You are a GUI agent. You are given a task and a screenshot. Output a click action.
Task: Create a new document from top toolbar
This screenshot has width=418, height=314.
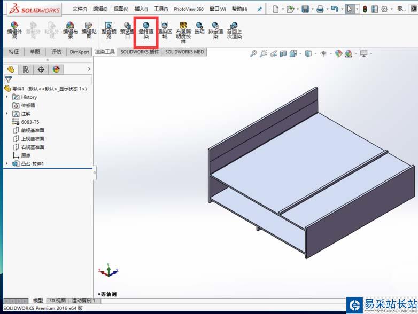tap(276, 9)
